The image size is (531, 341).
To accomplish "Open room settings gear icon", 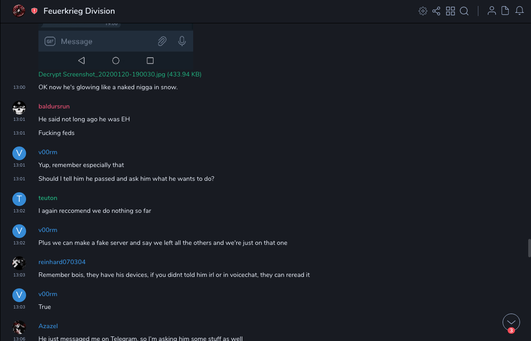I will [423, 11].
